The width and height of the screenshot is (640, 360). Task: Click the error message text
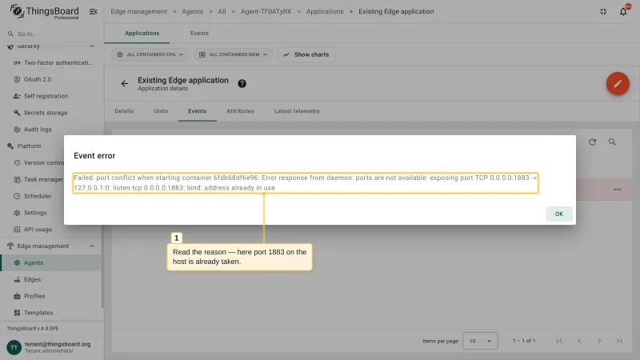pyautogui.click(x=306, y=183)
